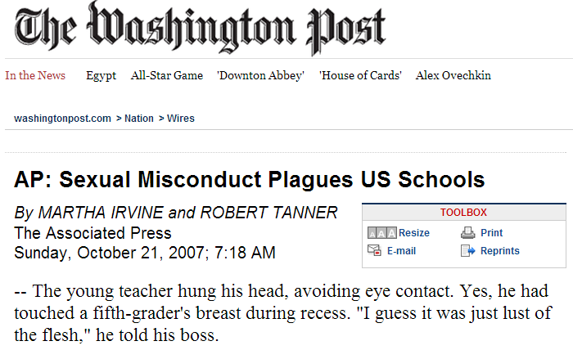573x359 pixels.
Task: Select the 'House of Cards' topic link
Action: pos(360,75)
